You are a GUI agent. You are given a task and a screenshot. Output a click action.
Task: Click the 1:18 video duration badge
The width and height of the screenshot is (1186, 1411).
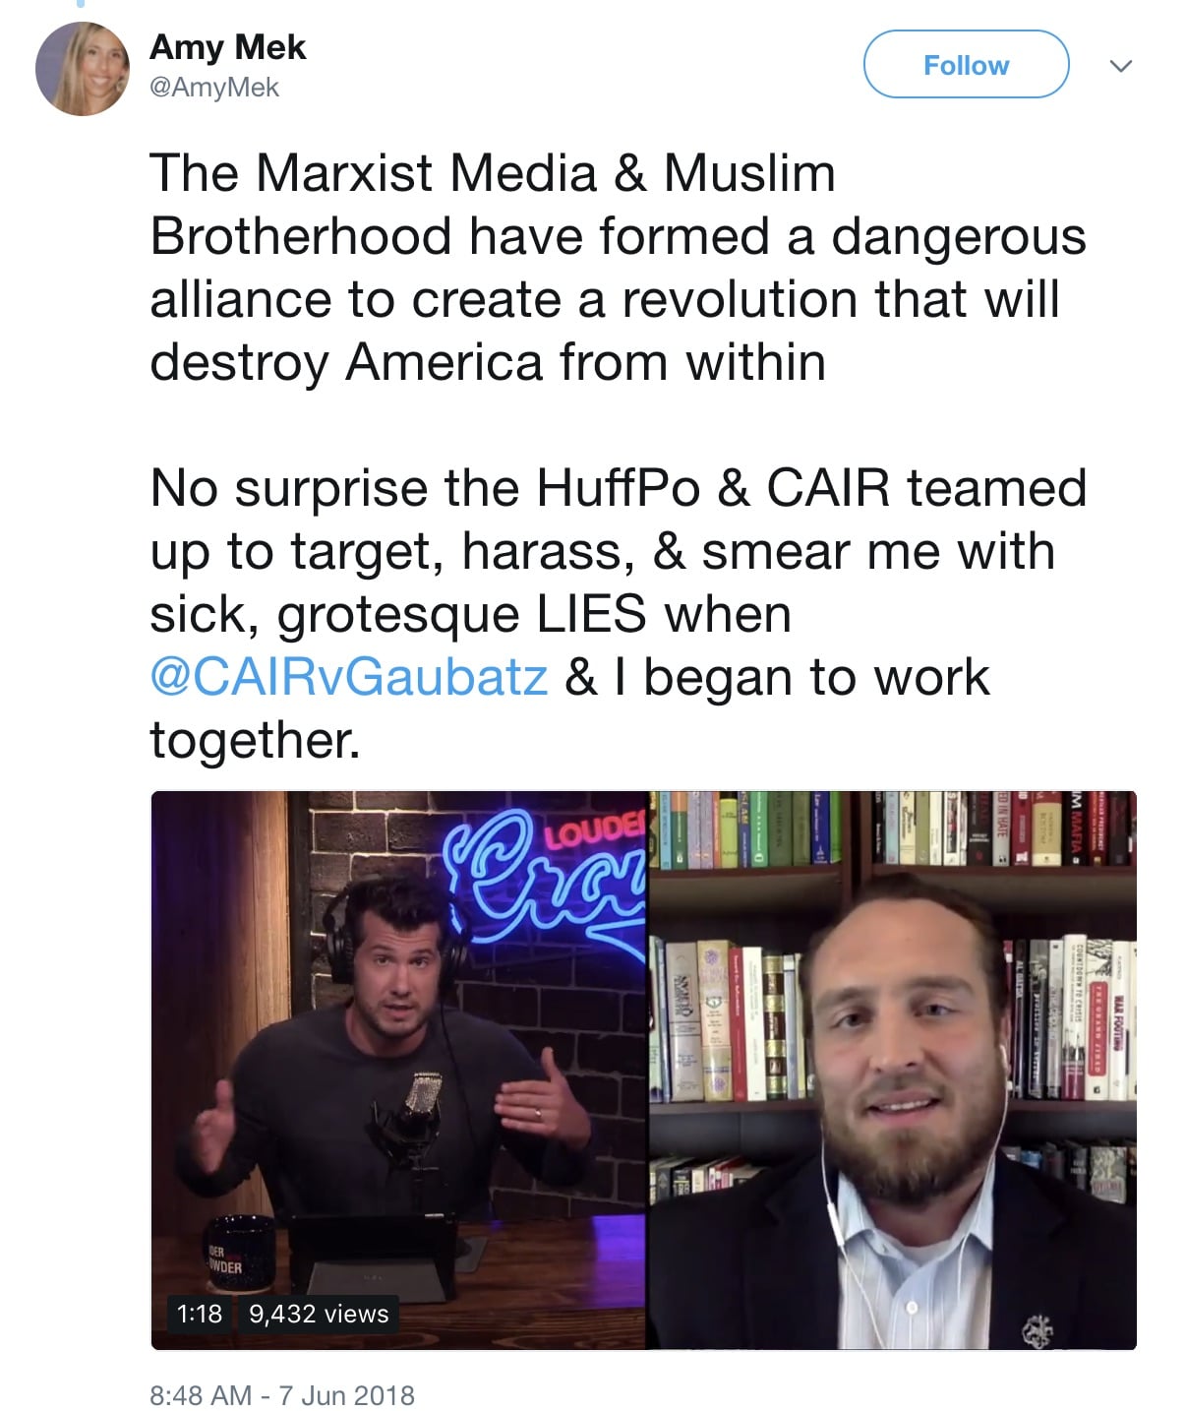click(199, 1314)
